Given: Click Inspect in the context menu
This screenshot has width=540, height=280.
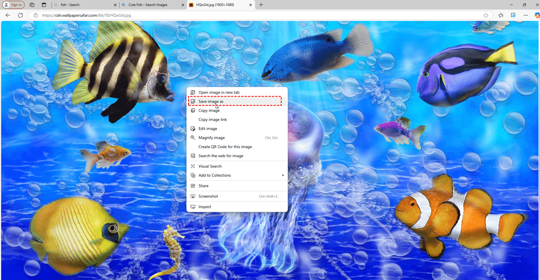Looking at the screenshot, I should pos(205,207).
